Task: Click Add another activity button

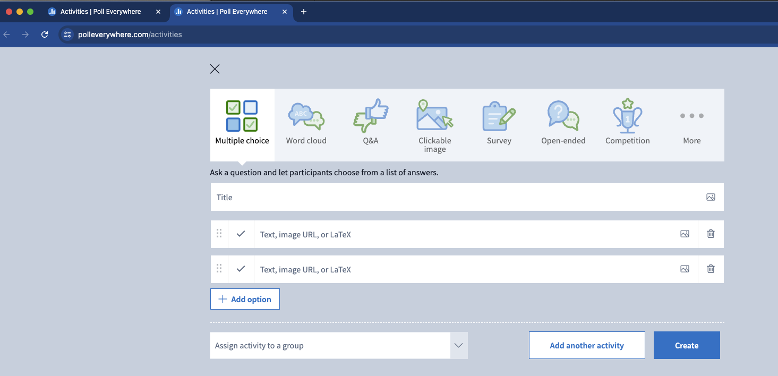Action: pyautogui.click(x=587, y=346)
